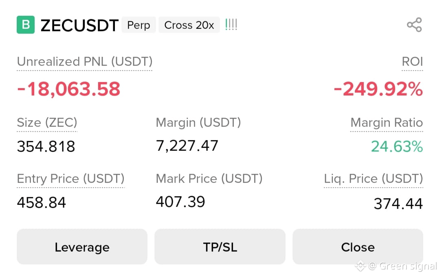Tap the share icon at top right
The image size is (440, 276).
pos(414,25)
